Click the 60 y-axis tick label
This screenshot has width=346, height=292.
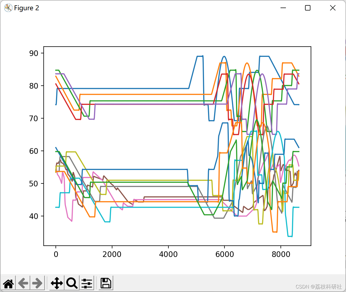click(34, 151)
